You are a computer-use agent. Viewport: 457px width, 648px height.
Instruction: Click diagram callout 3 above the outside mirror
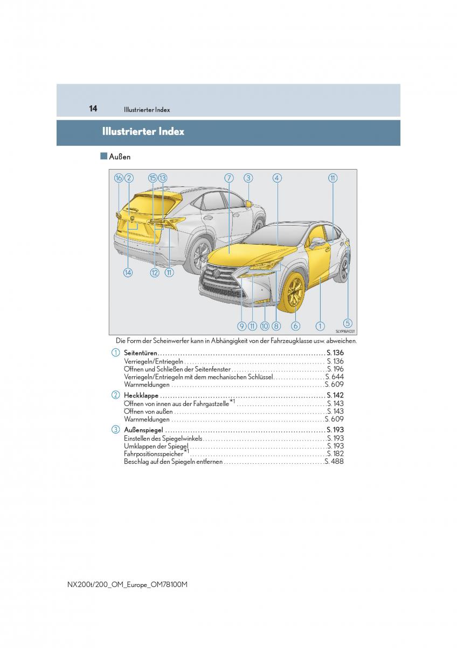(x=248, y=178)
